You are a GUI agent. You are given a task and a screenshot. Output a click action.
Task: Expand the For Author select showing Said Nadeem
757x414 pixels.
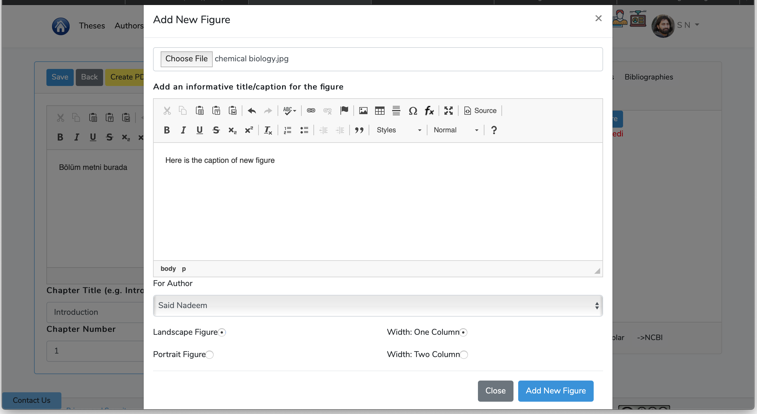tap(377, 306)
